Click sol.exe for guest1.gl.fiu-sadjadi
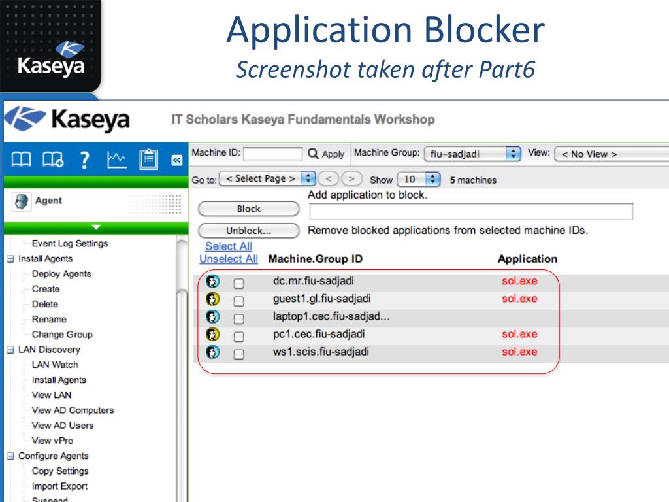 519,299
